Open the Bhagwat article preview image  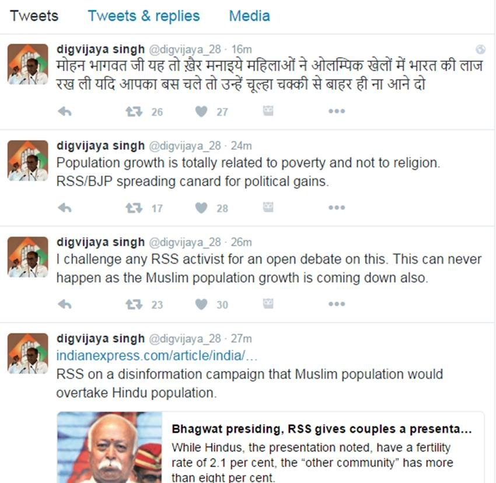click(x=110, y=447)
